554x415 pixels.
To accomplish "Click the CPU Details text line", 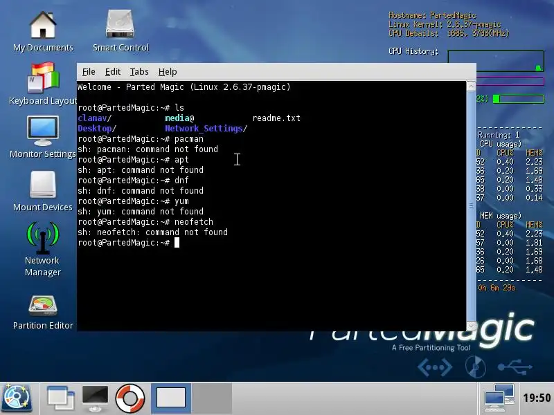I will tap(449, 33).
